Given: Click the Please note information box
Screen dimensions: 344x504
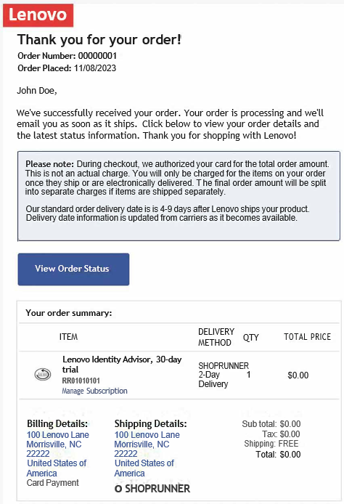Looking at the screenshot, I should tap(179, 196).
